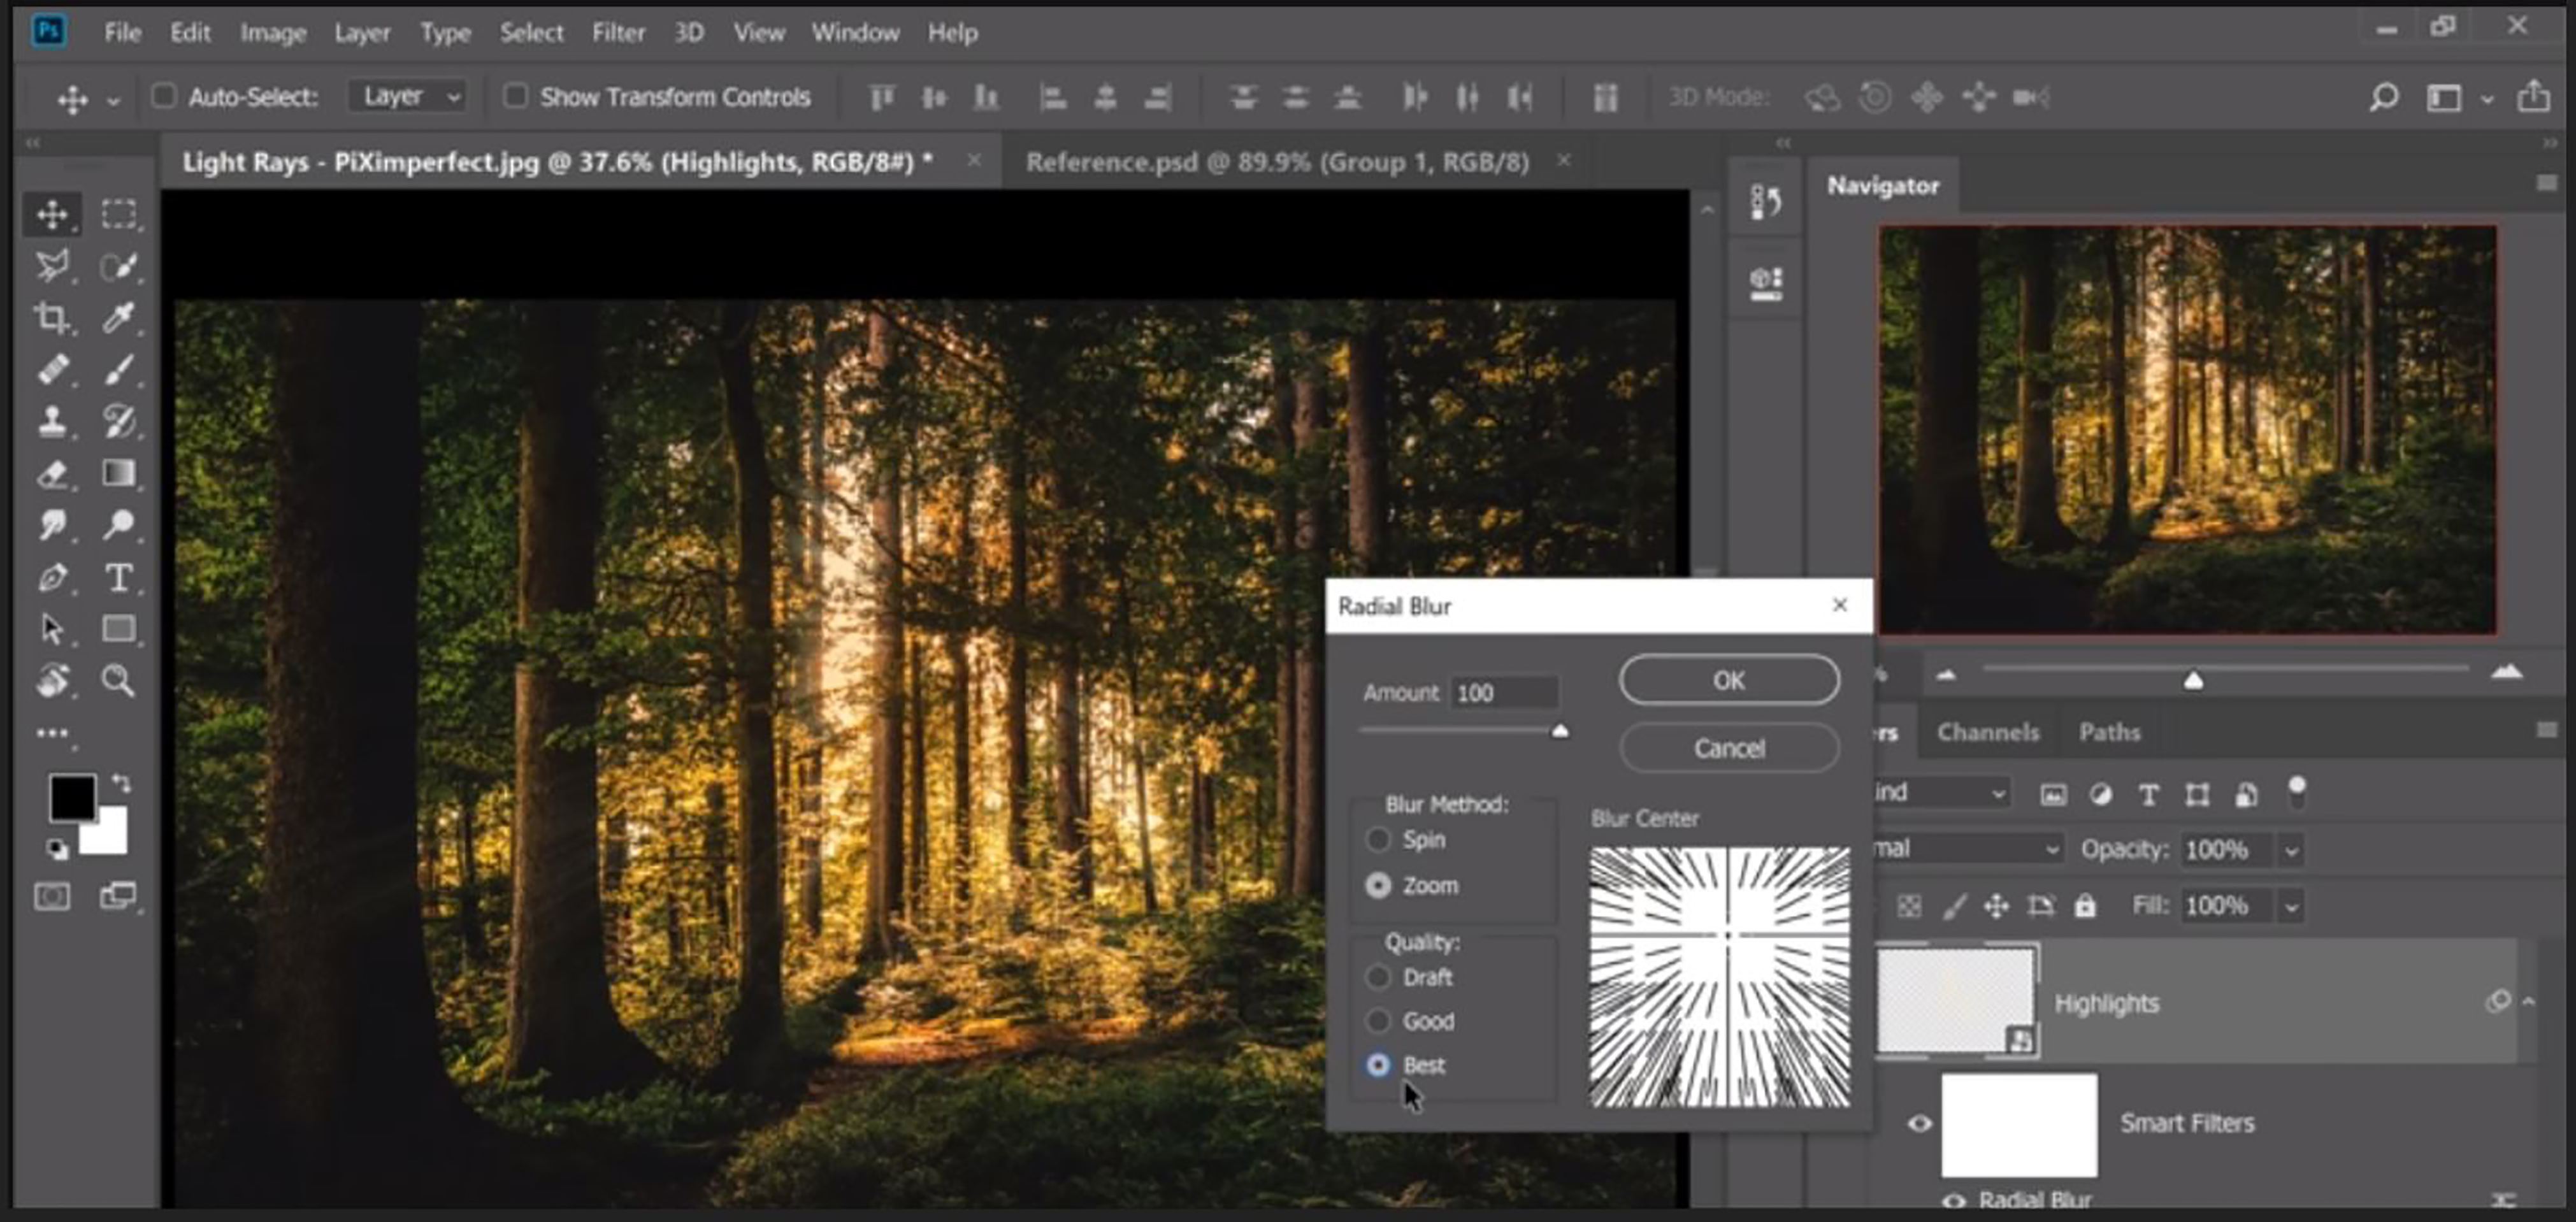Toggle Radial Blur filter visibility

pyautogui.click(x=1953, y=1201)
